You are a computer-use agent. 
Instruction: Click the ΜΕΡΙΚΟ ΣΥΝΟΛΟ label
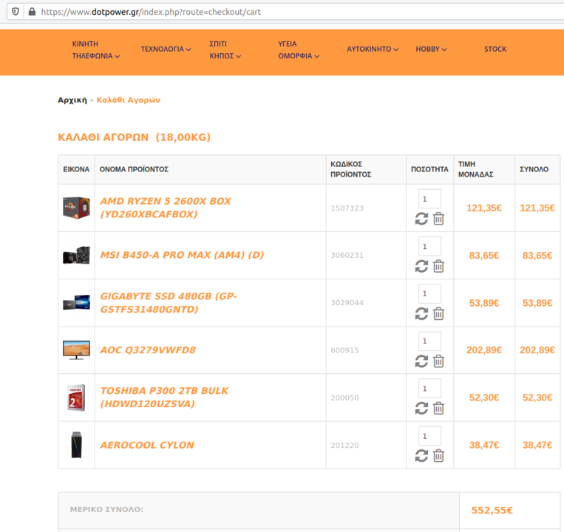click(x=106, y=509)
